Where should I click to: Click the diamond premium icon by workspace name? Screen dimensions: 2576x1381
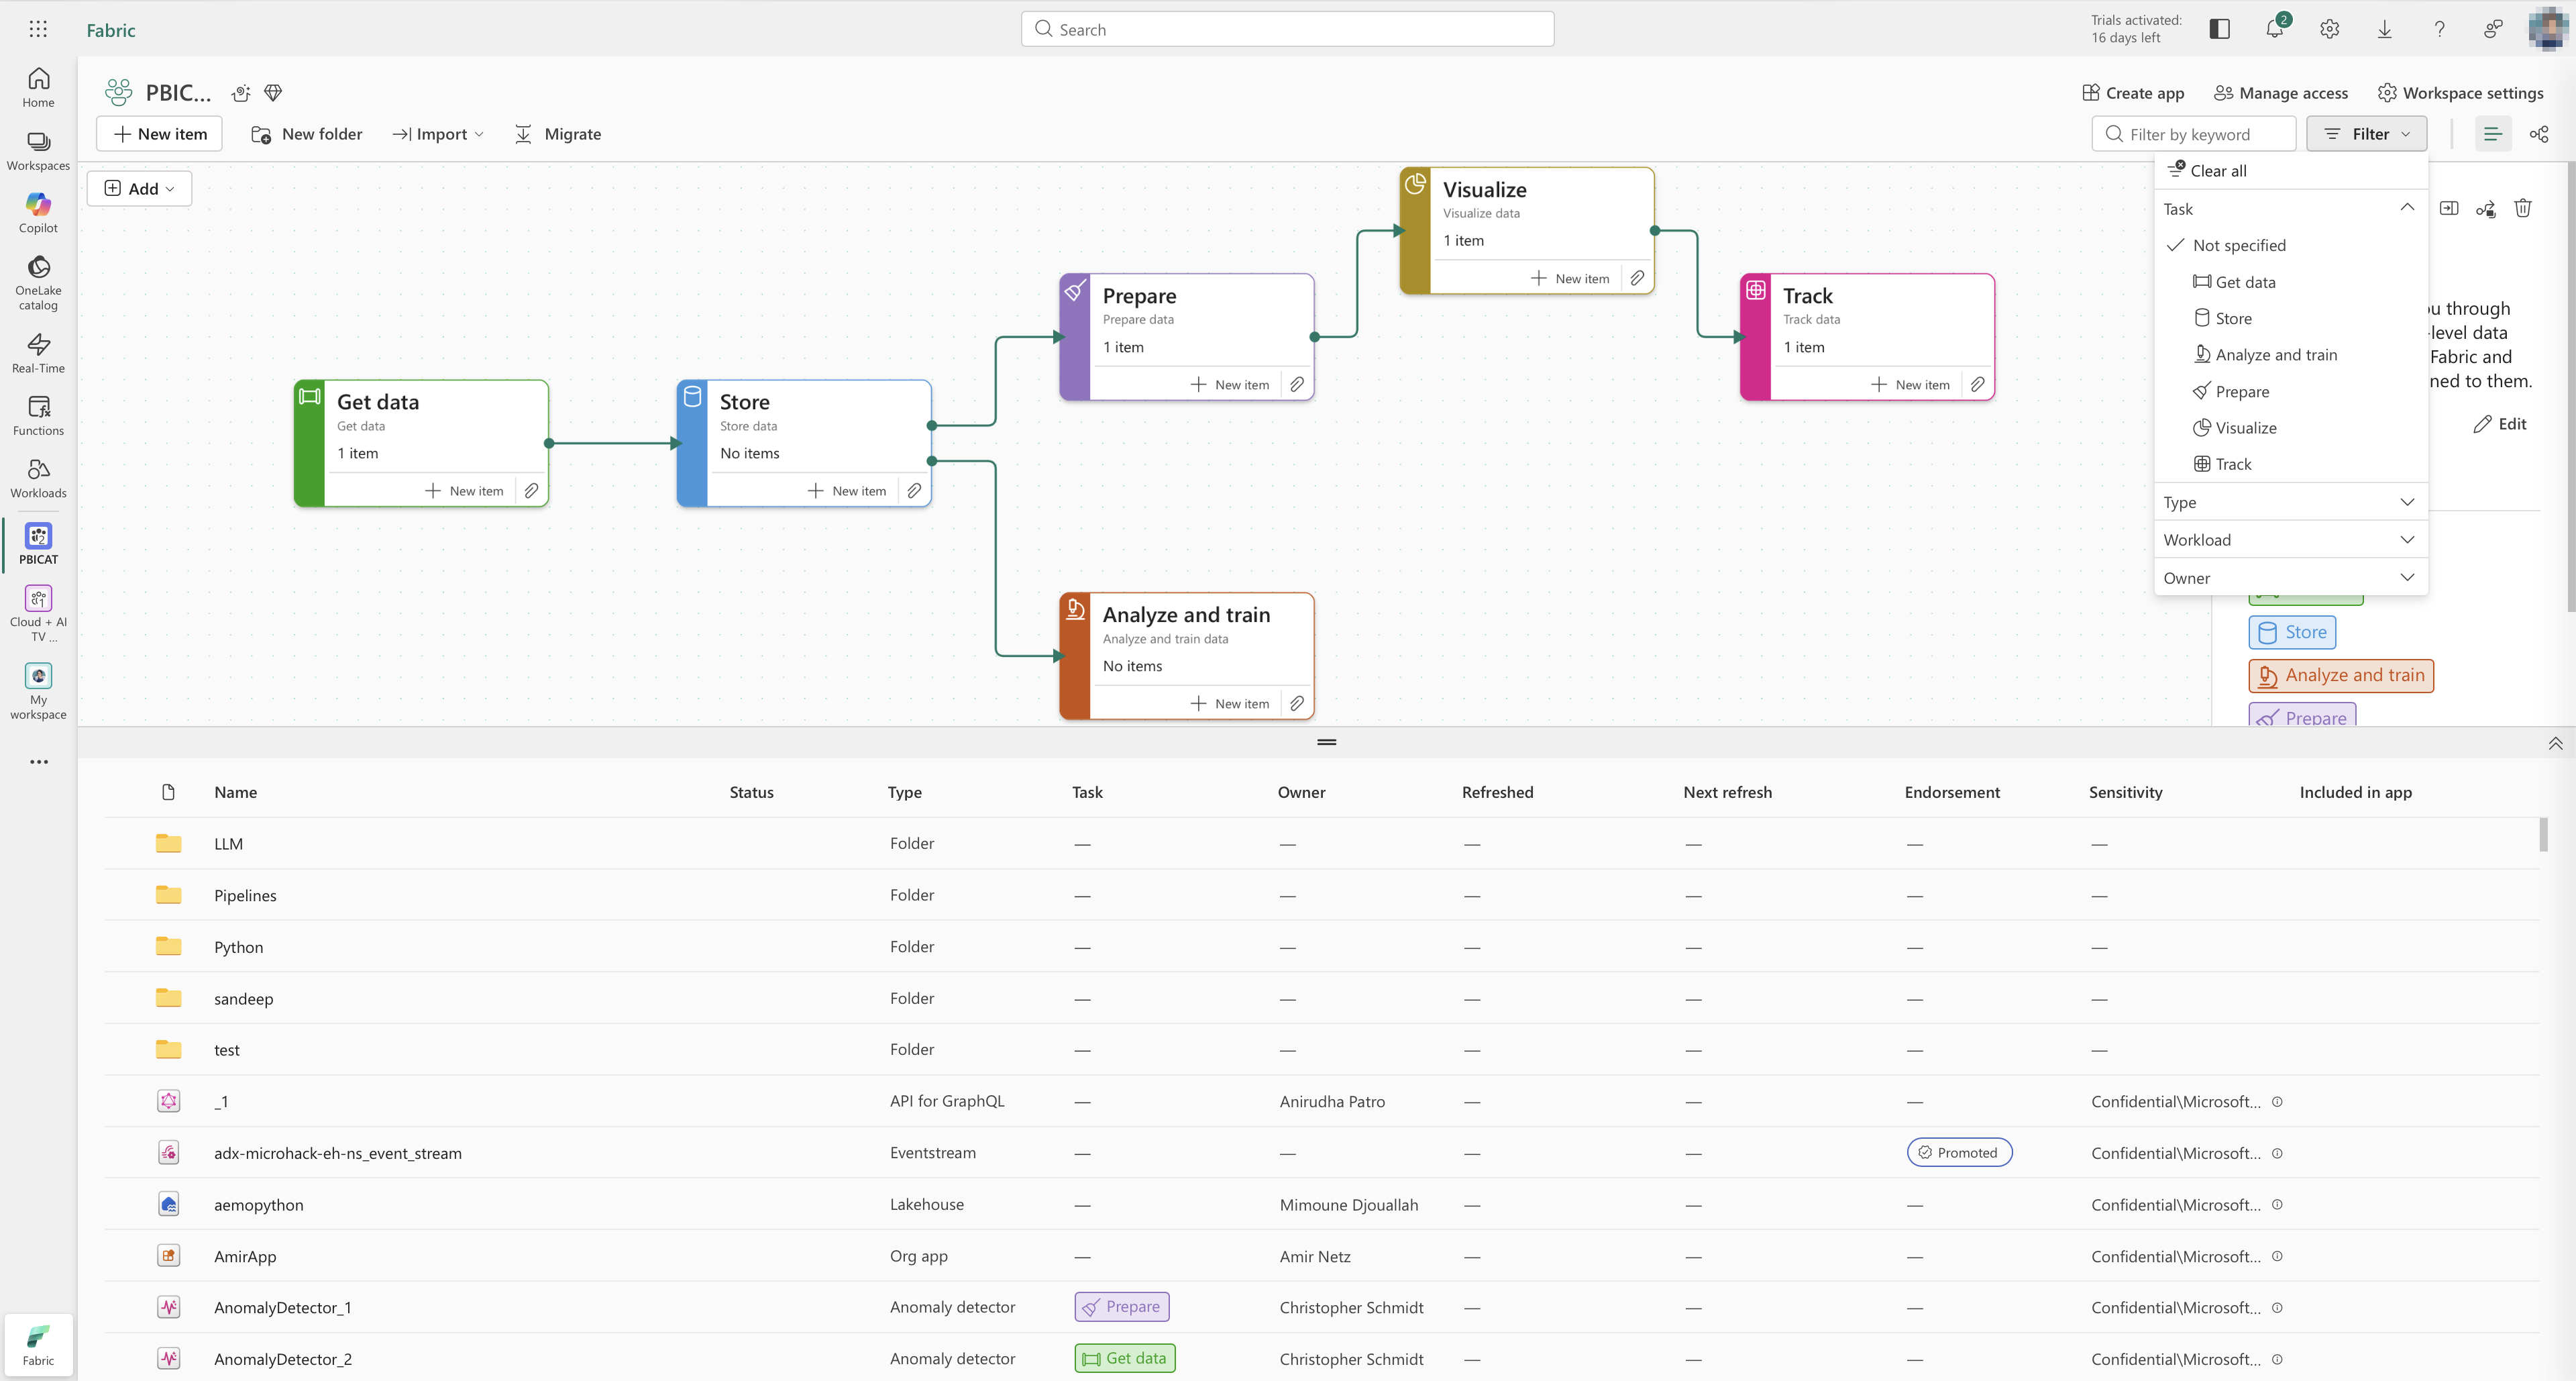tap(273, 93)
